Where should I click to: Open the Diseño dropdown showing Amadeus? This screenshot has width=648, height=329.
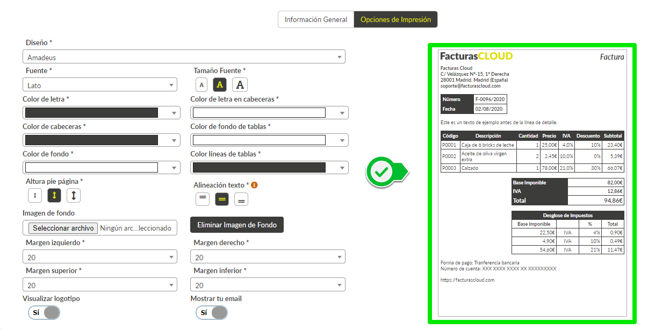tap(184, 57)
